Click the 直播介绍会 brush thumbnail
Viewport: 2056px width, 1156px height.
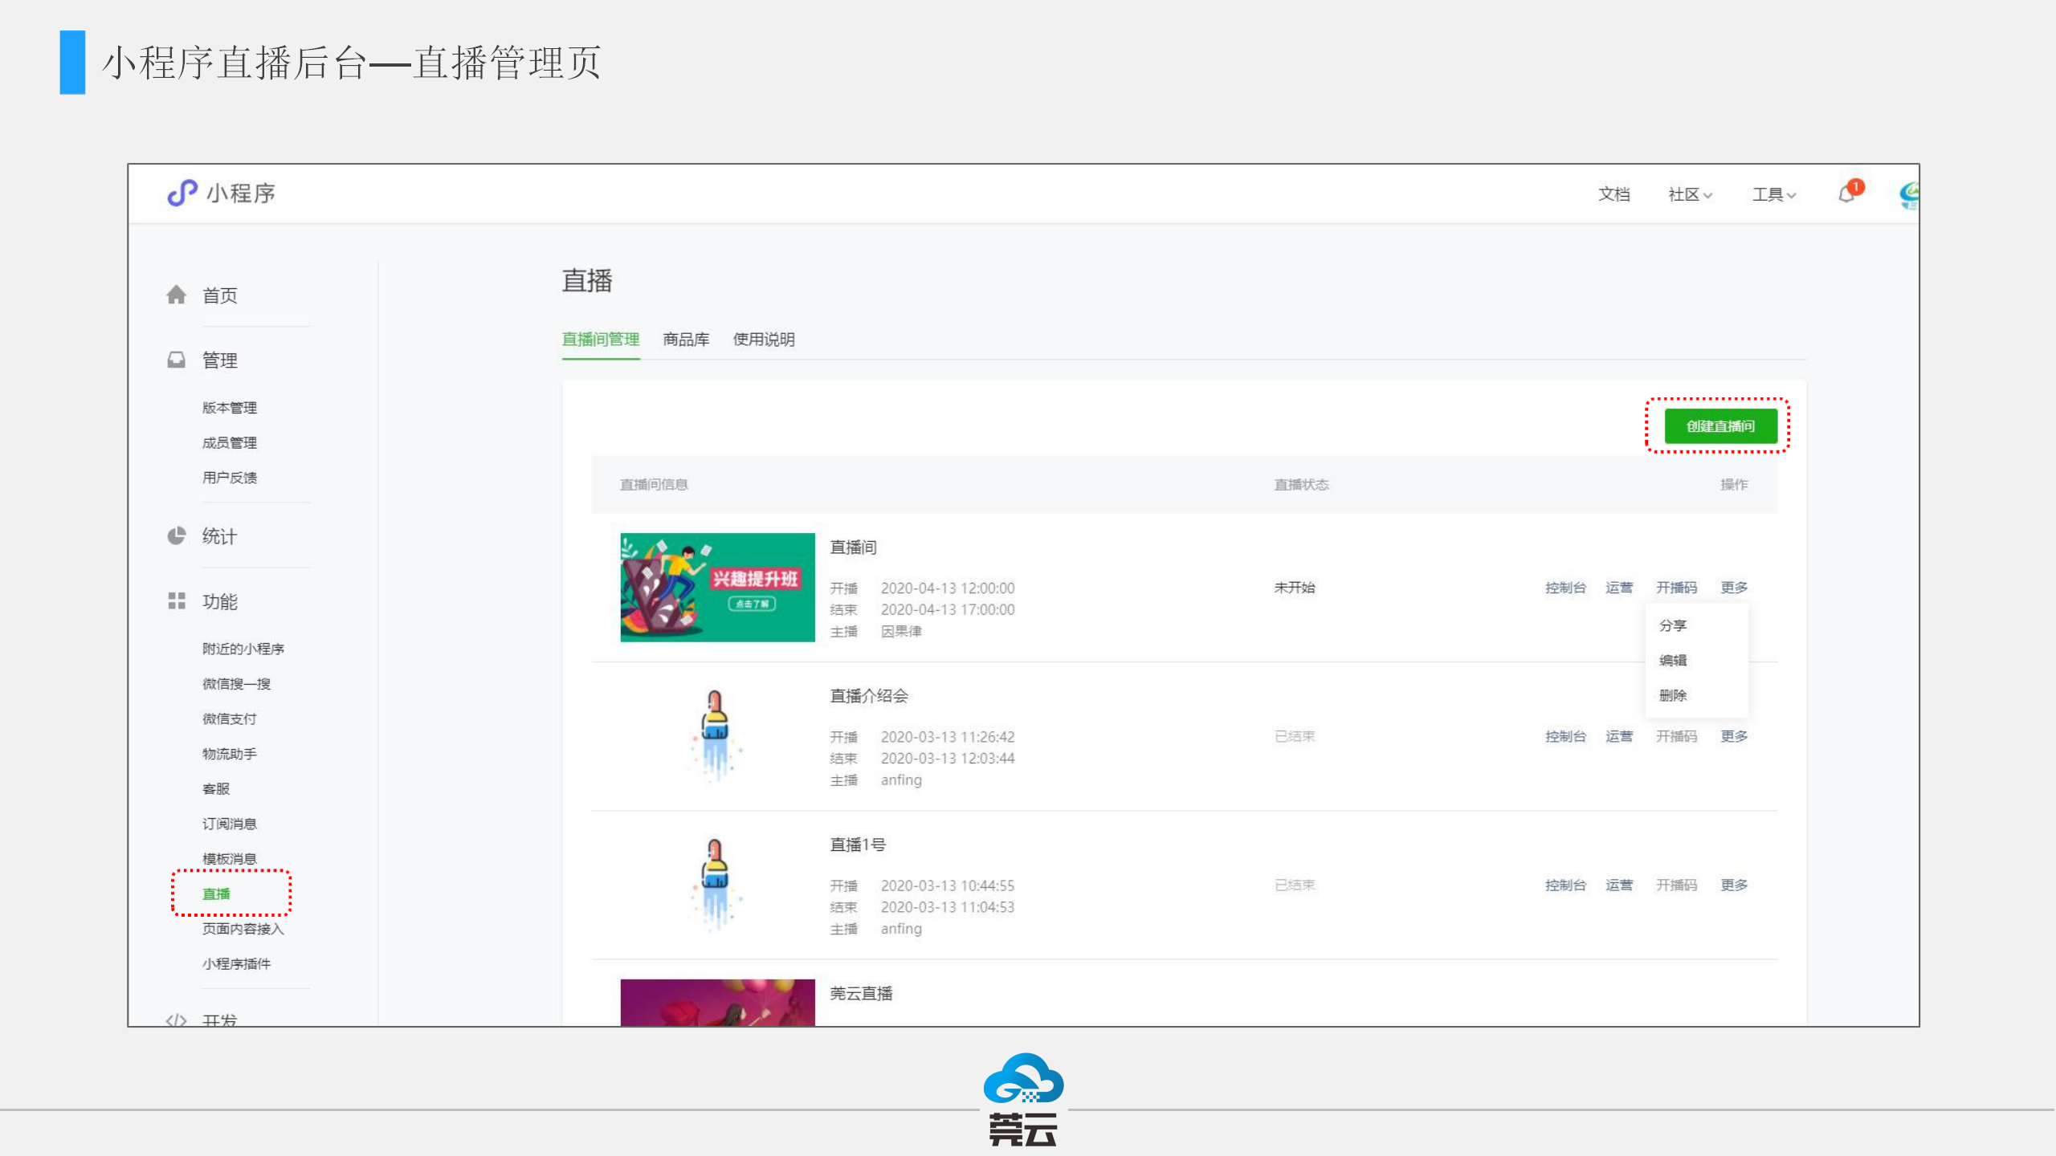click(716, 736)
